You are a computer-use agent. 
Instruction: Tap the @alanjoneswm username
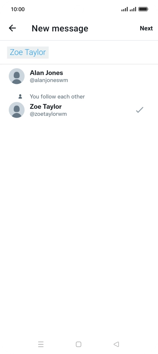tap(49, 80)
